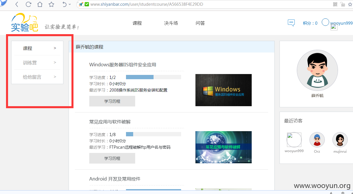Expand the arrow beside 训练营
This screenshot has width=353, height=194.
pyautogui.click(x=55, y=62)
